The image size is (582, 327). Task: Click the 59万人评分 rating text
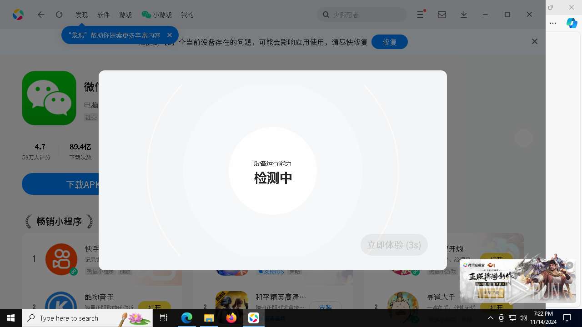pyautogui.click(x=36, y=158)
